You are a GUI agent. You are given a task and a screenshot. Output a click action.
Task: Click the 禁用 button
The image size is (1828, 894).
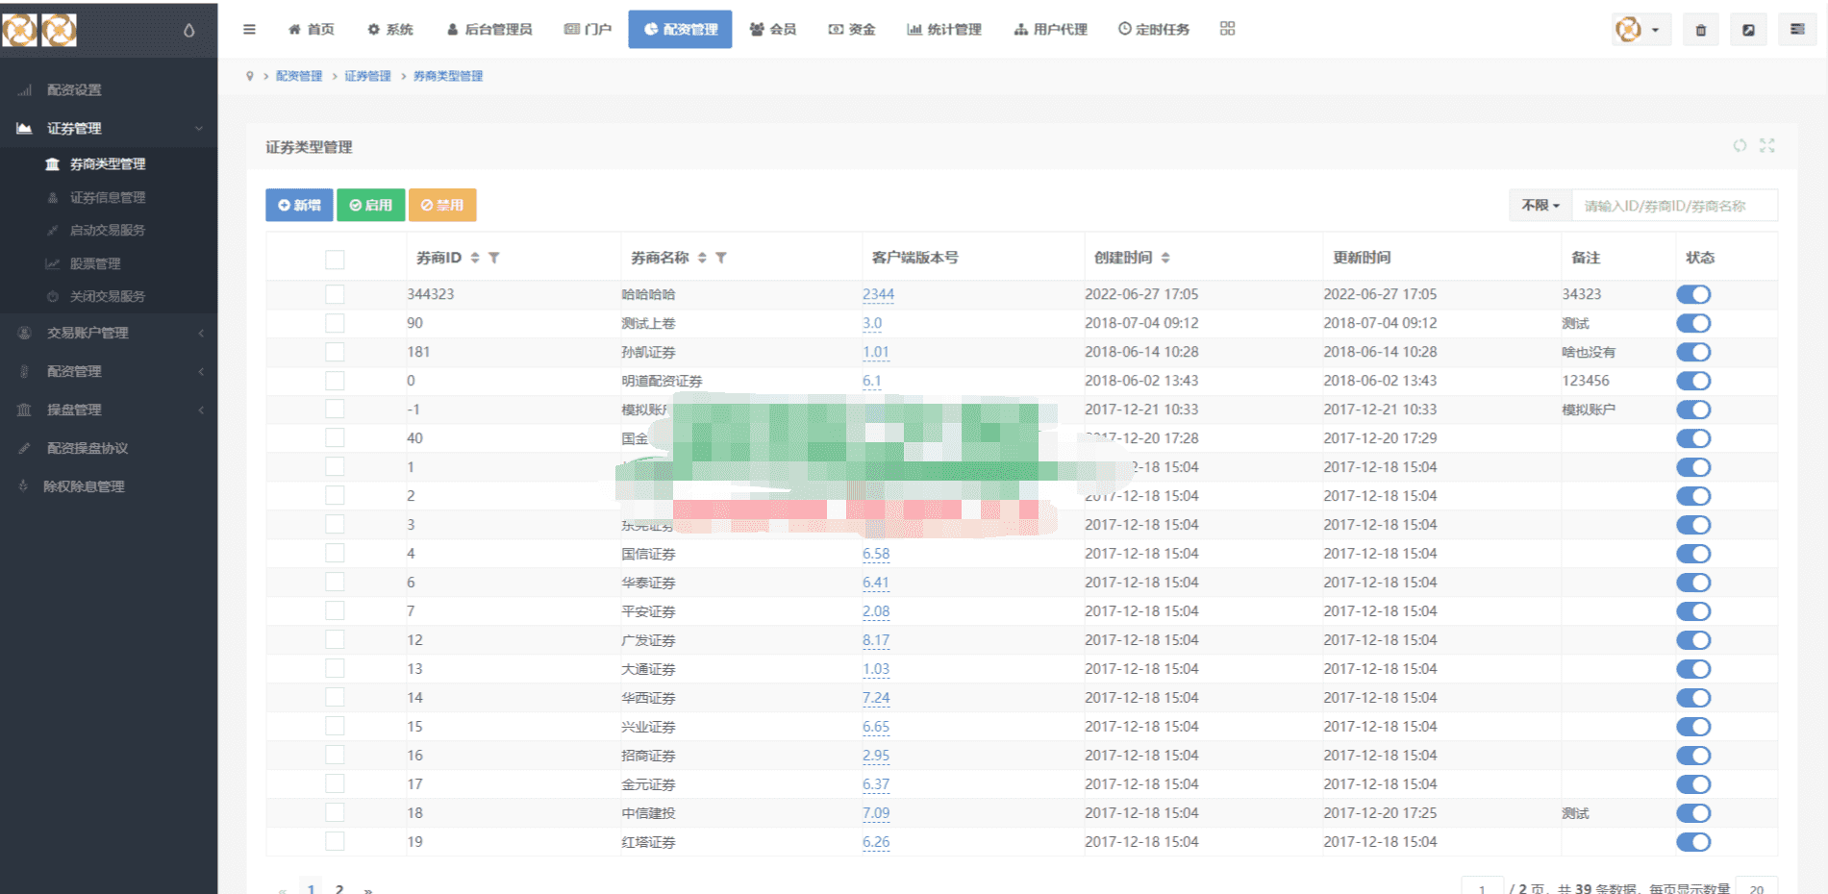coord(442,205)
